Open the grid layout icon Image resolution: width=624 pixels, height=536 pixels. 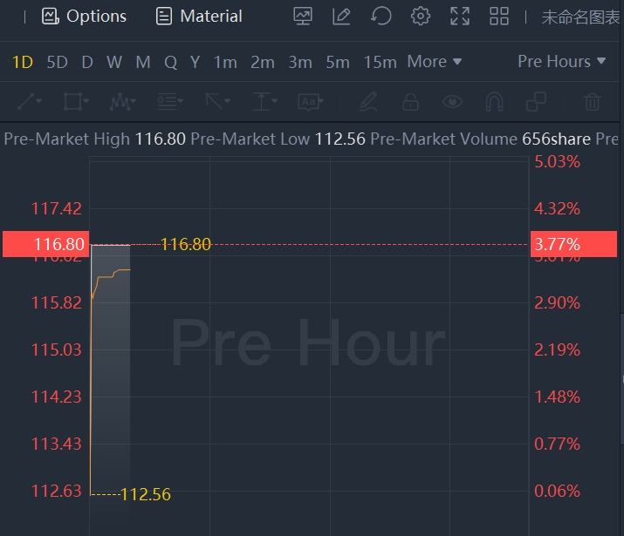[x=499, y=16]
